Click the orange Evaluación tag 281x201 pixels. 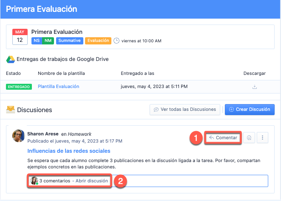pyautogui.click(x=98, y=41)
